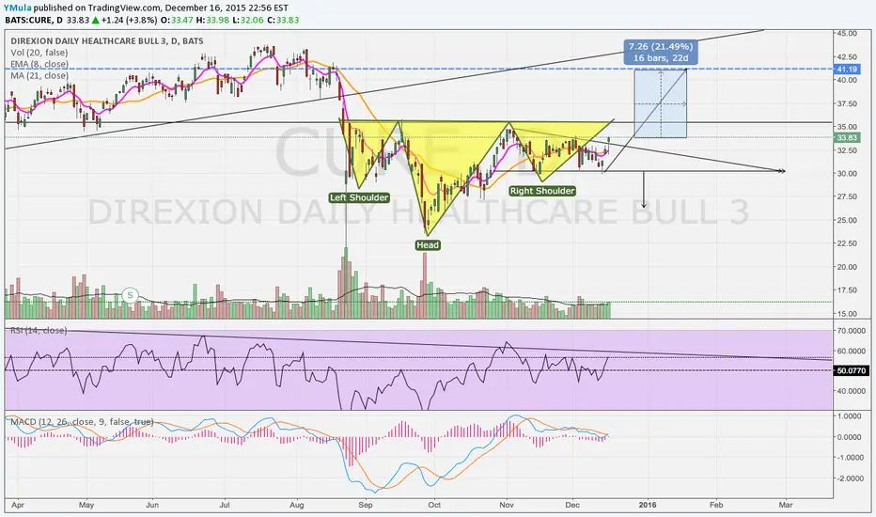876x517 pixels.
Task: Click the Sep label on the time axis
Action: tap(366, 505)
